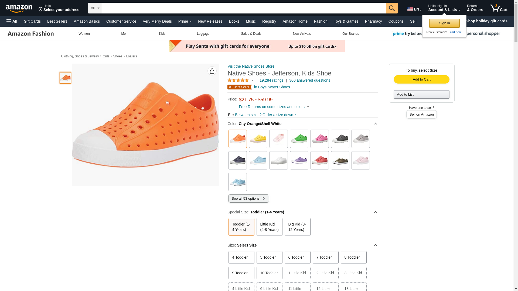Select the green shoe color swatch

coord(299,139)
